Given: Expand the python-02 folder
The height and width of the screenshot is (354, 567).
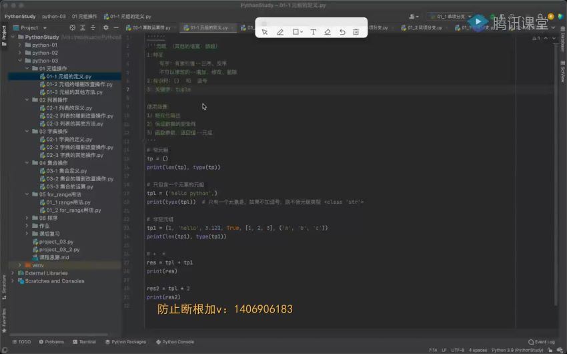Looking at the screenshot, I should click(x=20, y=53).
